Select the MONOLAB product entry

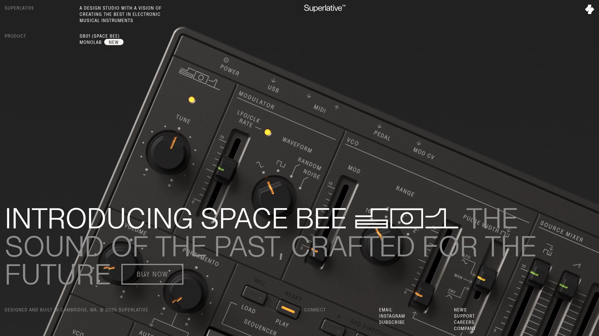click(x=90, y=42)
